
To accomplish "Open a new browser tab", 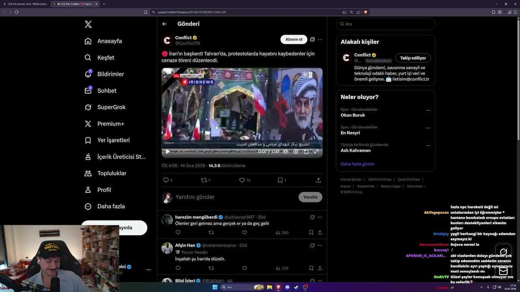I will tap(104, 4).
